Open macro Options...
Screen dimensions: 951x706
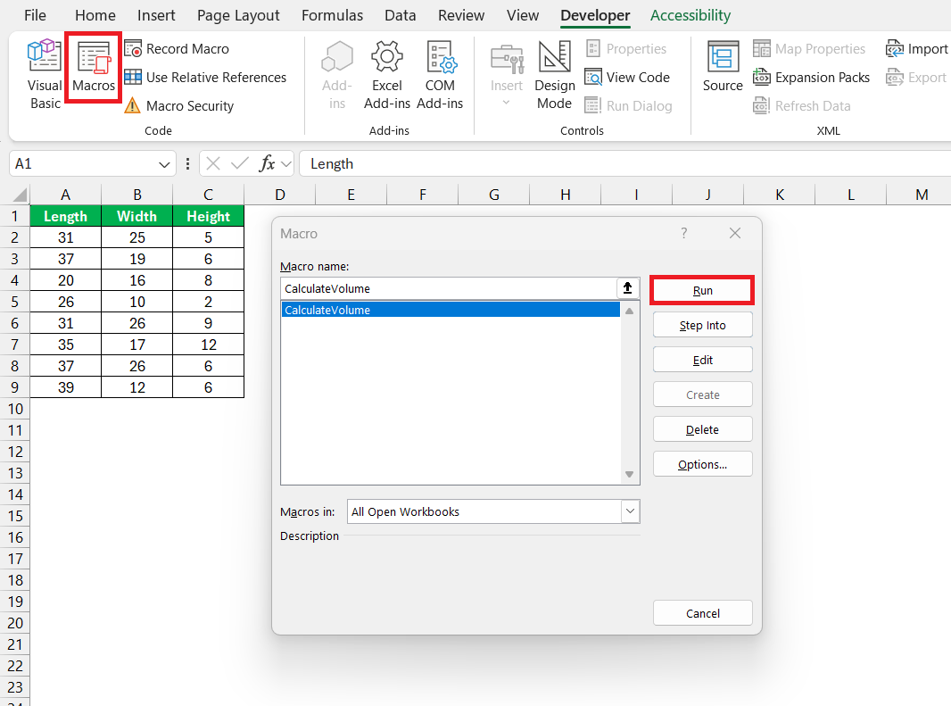click(x=702, y=464)
